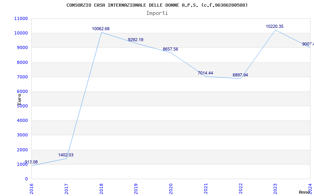This screenshot has height=196, width=314.
Task: Select the 2016 x-axis year label
Action: point(31,189)
